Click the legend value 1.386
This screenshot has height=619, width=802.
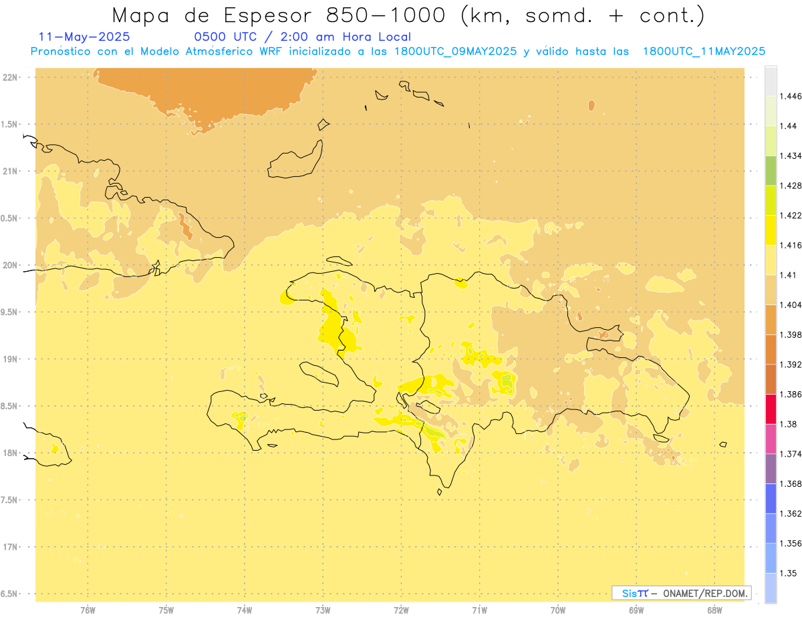791,394
